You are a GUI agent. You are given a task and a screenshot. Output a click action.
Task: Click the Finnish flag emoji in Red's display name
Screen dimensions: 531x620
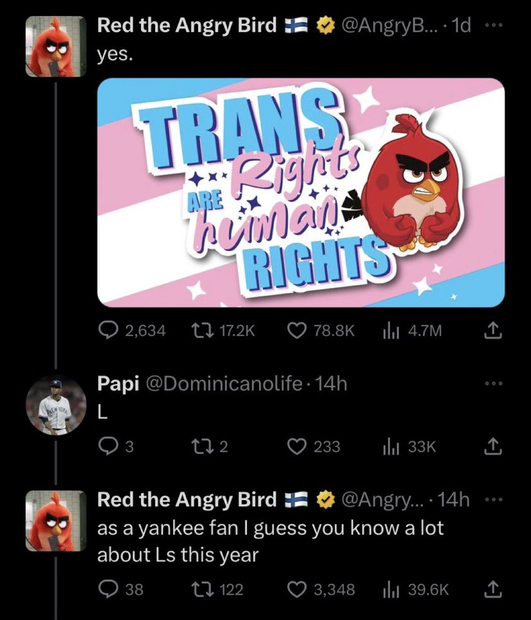(x=296, y=25)
